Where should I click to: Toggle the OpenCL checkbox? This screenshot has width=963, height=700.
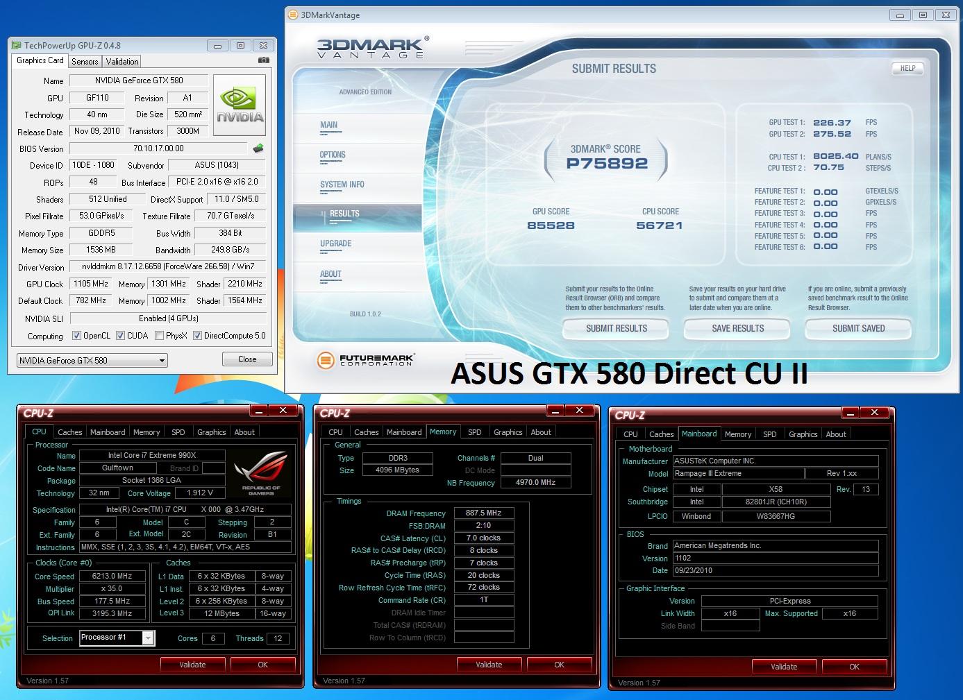click(x=76, y=336)
